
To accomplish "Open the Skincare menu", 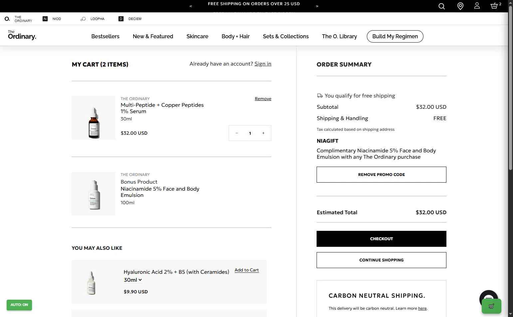I will click(x=197, y=36).
